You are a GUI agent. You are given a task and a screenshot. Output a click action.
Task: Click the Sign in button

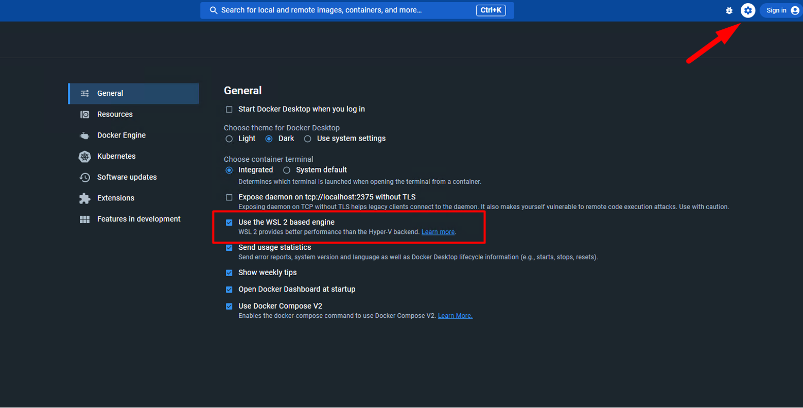[x=781, y=10]
